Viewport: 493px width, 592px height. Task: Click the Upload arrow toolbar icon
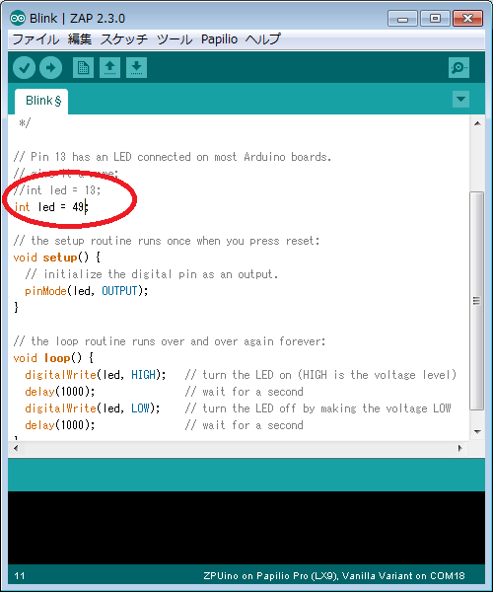(x=50, y=68)
